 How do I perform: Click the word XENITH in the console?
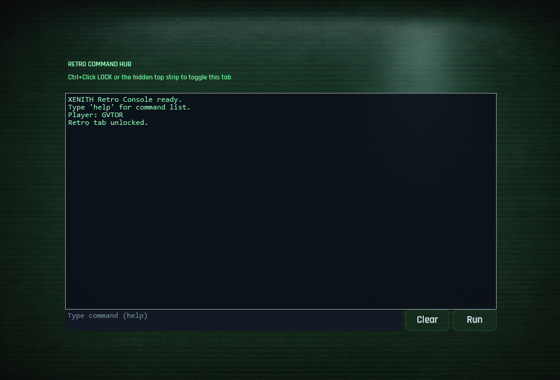(x=81, y=99)
